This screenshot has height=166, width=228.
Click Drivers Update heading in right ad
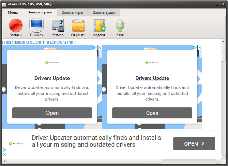(152, 78)
